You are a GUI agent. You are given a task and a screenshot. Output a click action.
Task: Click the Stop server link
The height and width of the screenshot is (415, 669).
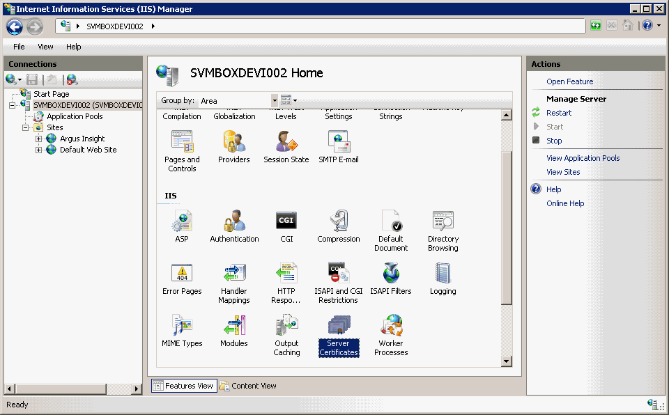pos(554,141)
